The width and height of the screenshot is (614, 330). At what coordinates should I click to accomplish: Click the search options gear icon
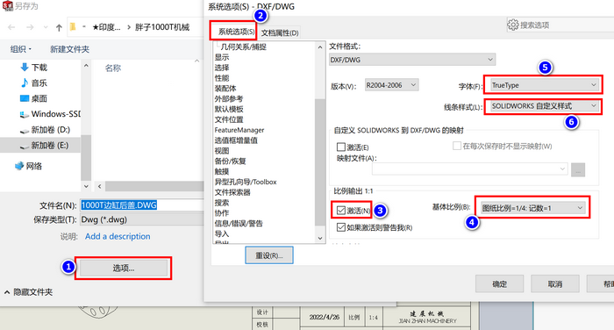click(x=513, y=25)
